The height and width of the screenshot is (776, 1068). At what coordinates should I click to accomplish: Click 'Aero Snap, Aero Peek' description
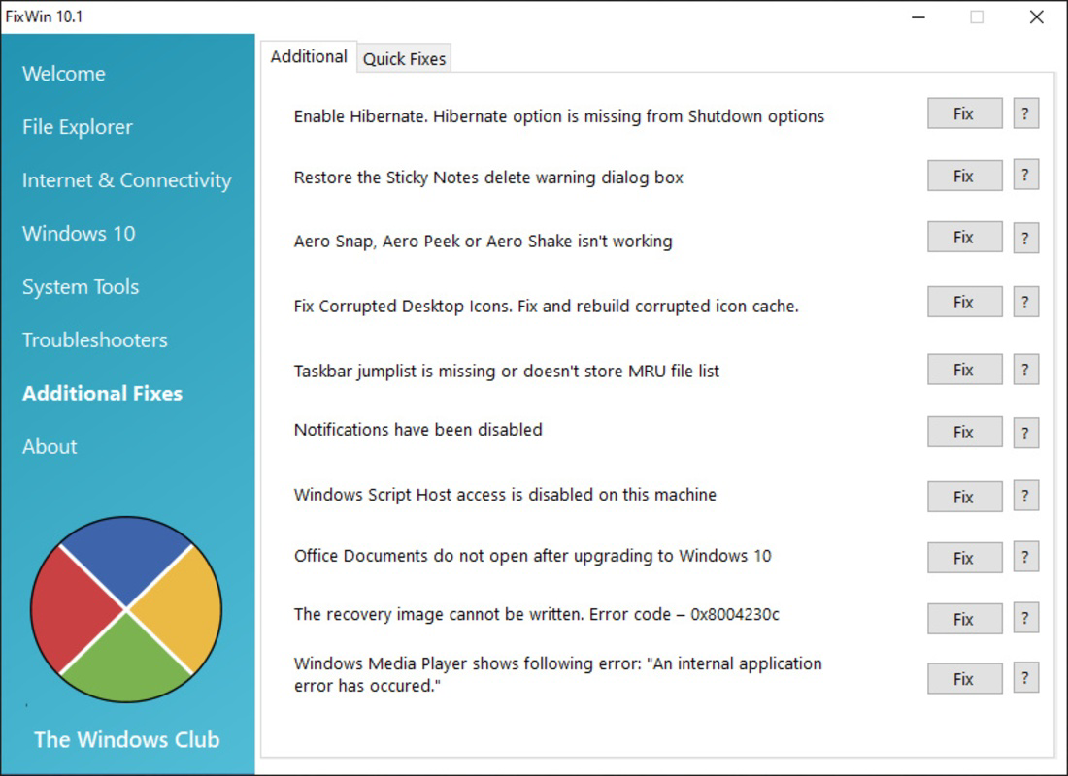tap(483, 241)
